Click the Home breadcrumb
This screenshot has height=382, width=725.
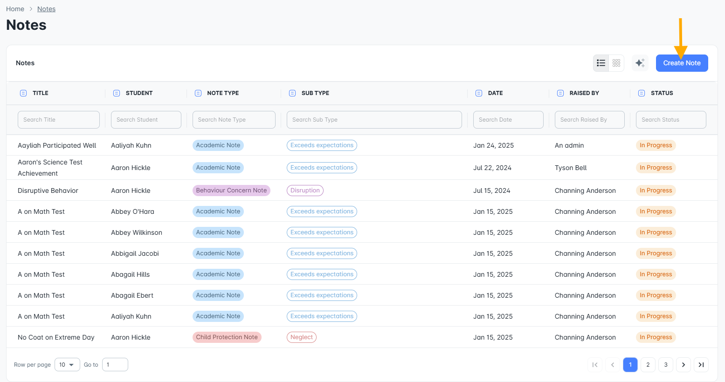(15, 9)
